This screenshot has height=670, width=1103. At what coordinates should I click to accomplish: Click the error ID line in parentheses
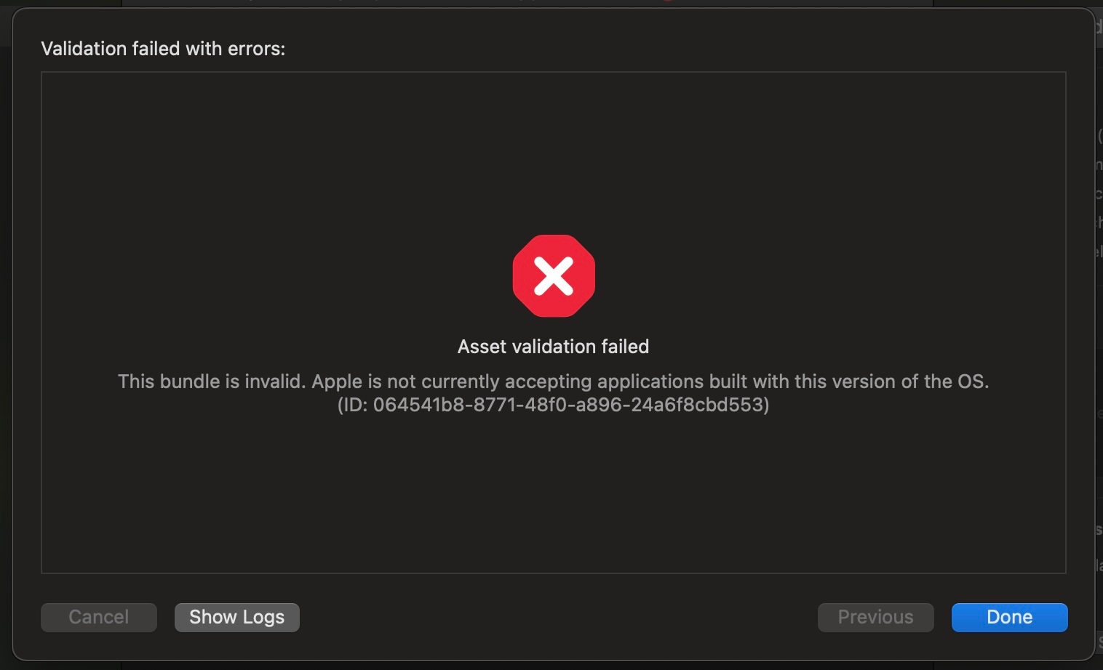tap(553, 405)
